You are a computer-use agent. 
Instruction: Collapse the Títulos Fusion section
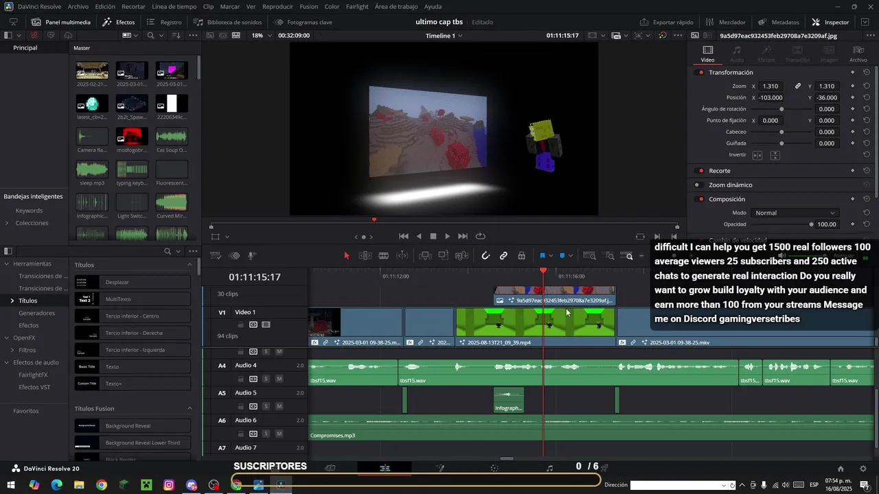click(x=190, y=409)
